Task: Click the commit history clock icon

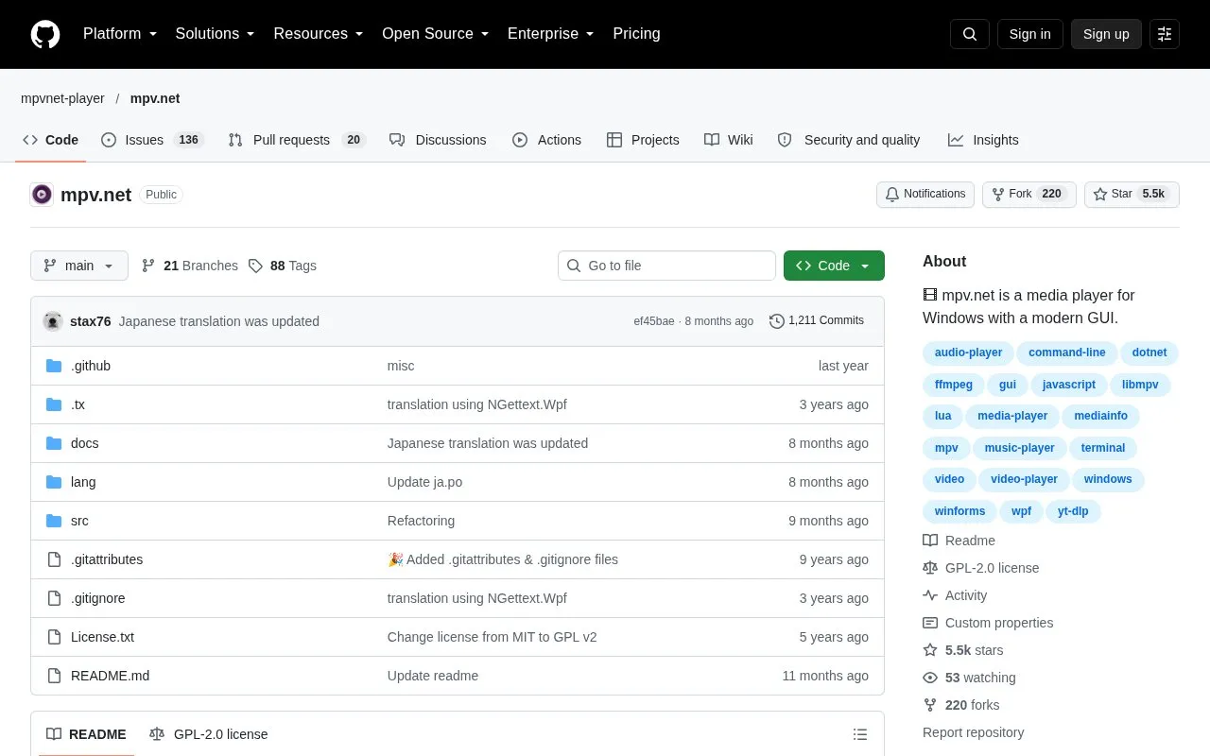Action: (x=777, y=321)
